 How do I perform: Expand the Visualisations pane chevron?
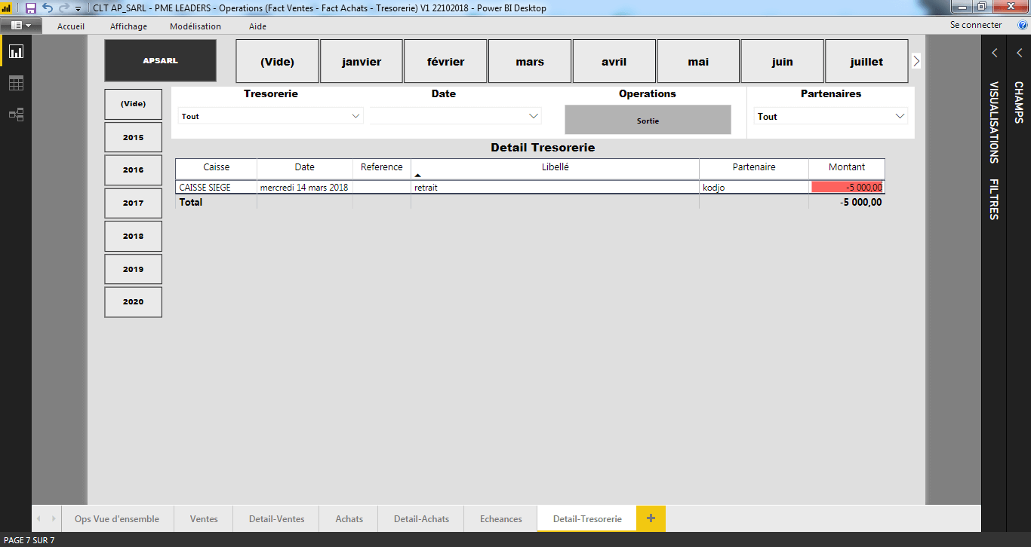[994, 53]
